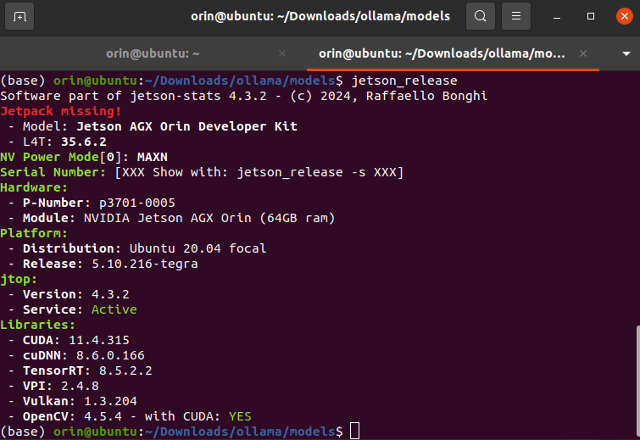The width and height of the screenshot is (640, 440).
Task: Click 'Ubuntu 20.04 focal' distribution text
Action: pos(198,248)
